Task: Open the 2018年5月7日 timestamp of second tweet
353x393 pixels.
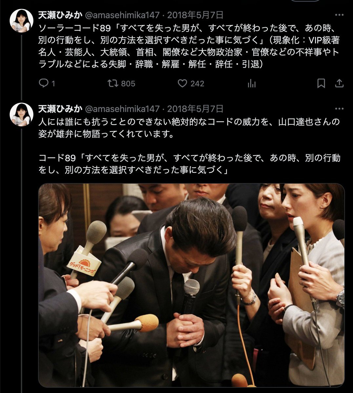Action: (196, 108)
